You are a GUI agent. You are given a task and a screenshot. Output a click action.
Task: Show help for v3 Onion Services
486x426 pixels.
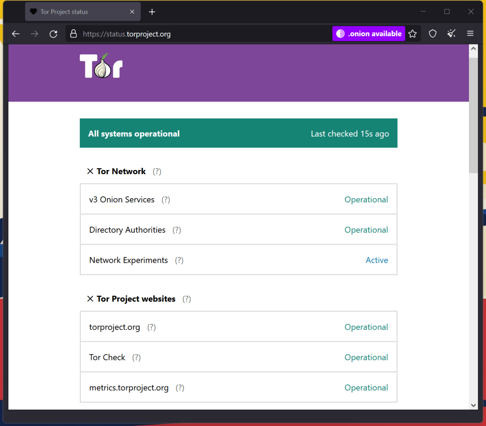166,200
